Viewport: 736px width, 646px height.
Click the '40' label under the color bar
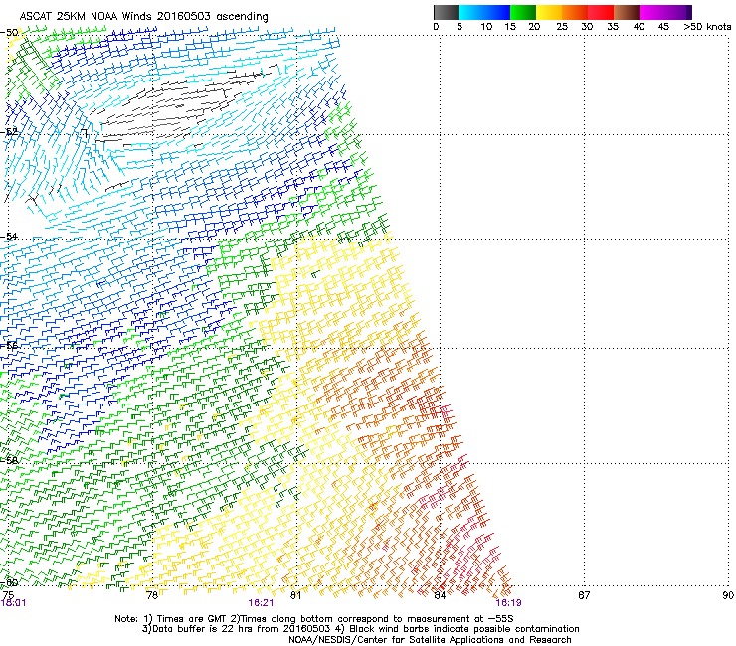coord(639,27)
